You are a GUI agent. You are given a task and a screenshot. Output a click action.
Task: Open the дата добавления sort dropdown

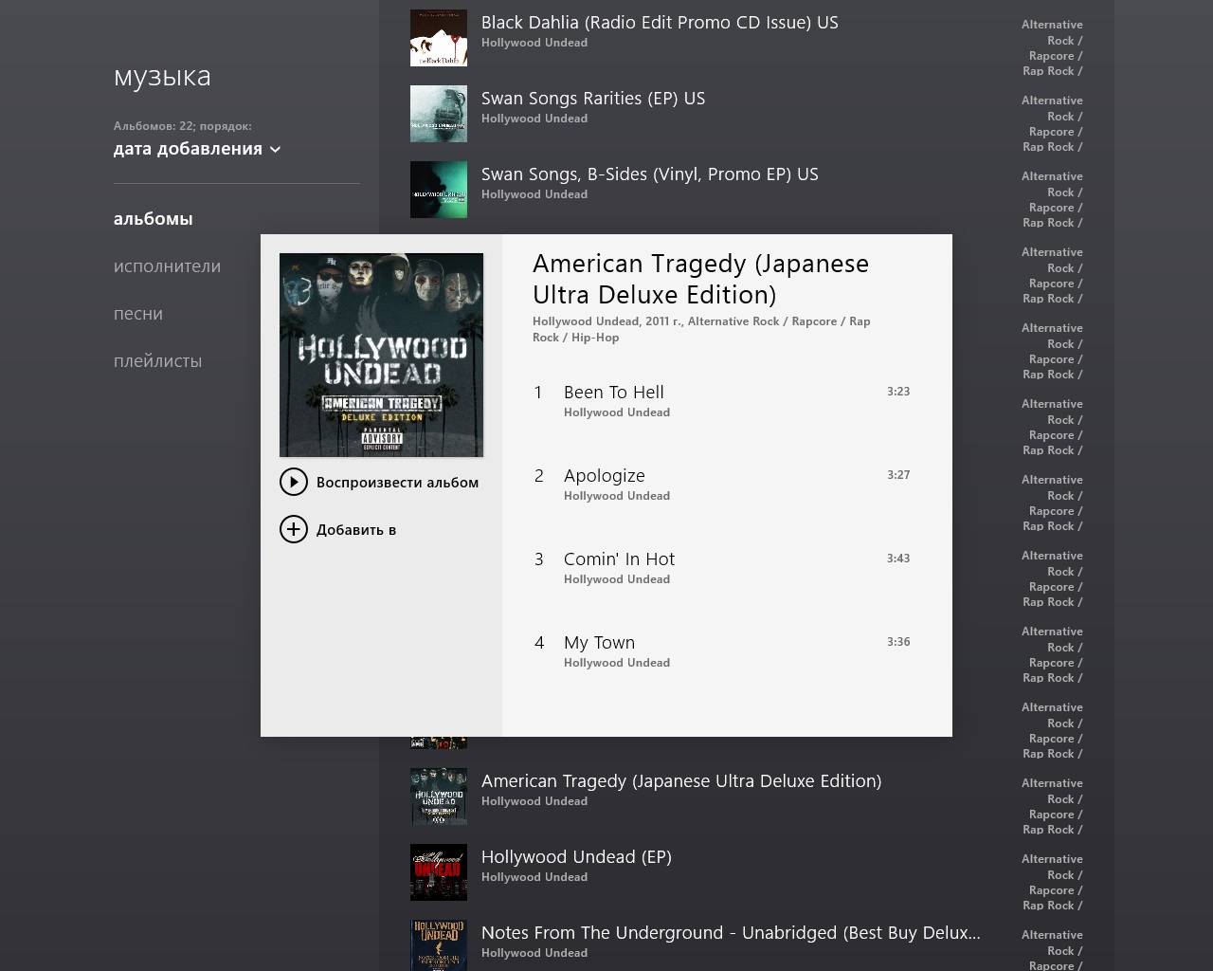(x=197, y=149)
